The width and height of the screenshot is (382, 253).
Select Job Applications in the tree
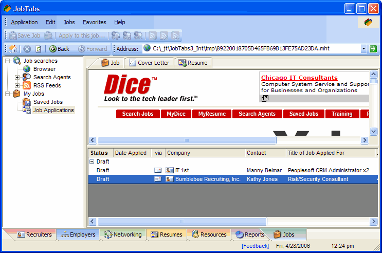click(x=53, y=110)
